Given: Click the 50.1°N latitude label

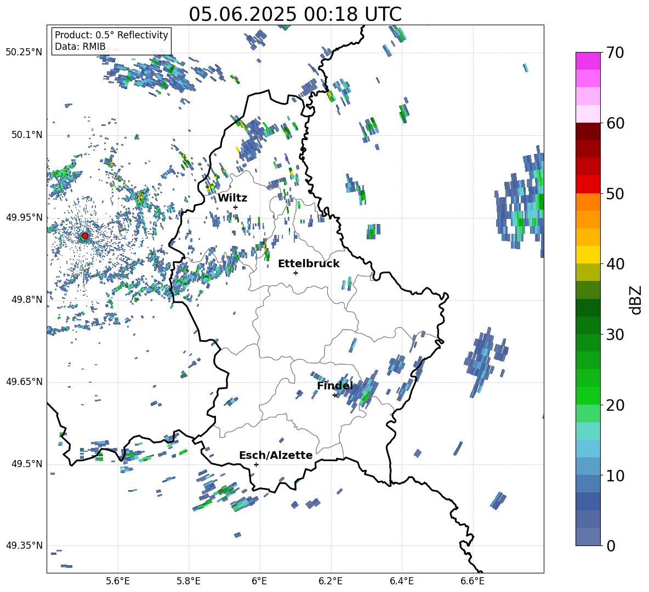Looking at the screenshot, I should (x=27, y=135).
